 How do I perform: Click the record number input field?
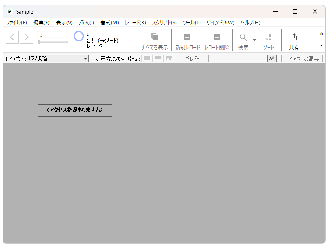[x=52, y=35]
